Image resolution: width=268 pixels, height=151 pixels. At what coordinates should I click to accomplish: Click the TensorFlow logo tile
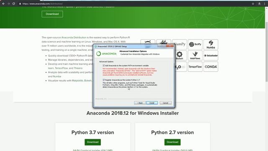click(x=195, y=67)
